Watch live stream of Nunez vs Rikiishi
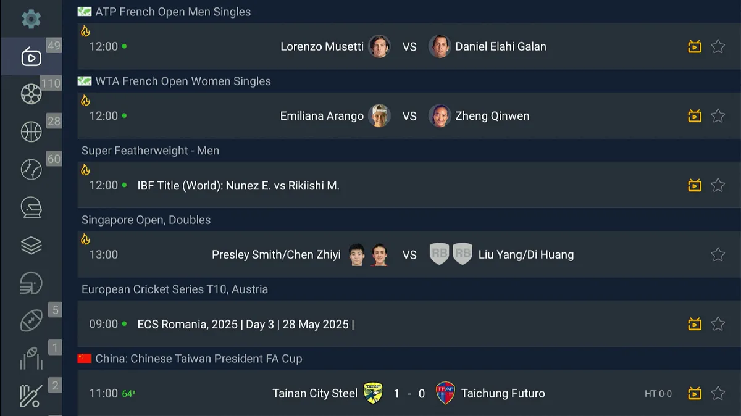Screen dimensions: 741x416 (x=695, y=185)
